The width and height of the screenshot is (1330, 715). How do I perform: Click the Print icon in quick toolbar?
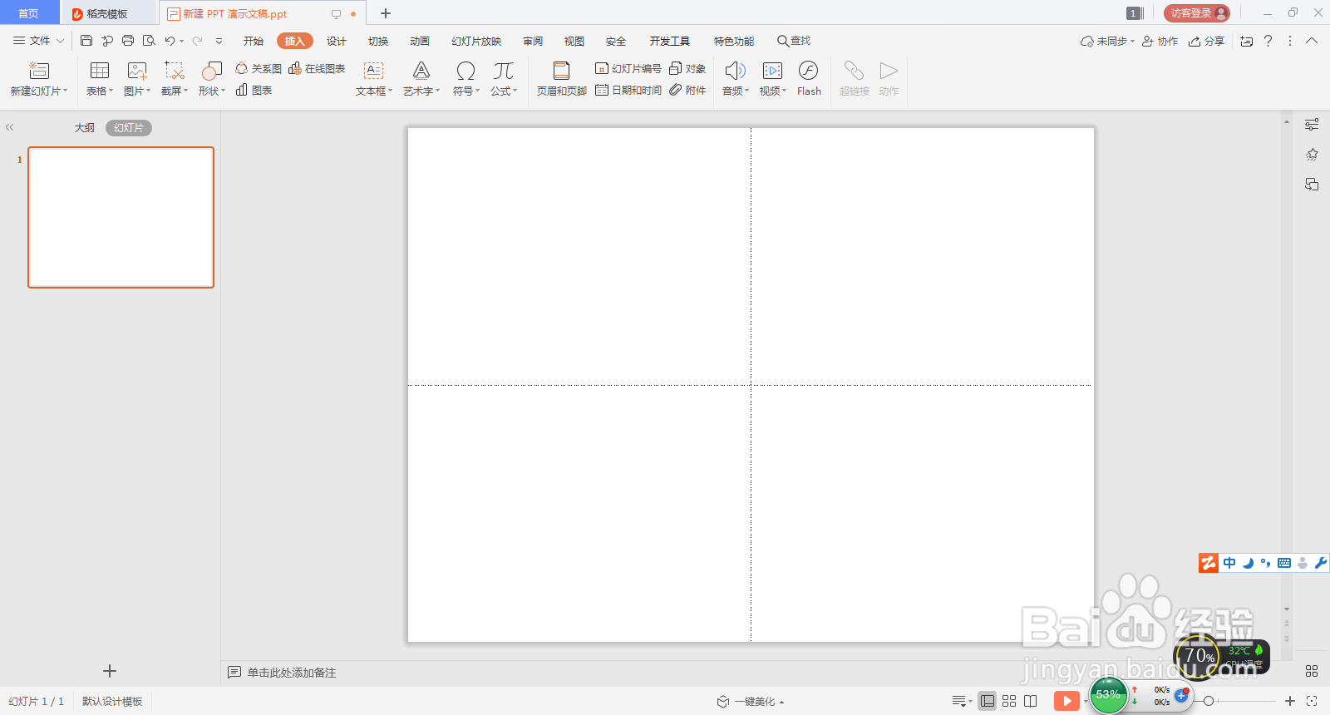pyautogui.click(x=128, y=41)
